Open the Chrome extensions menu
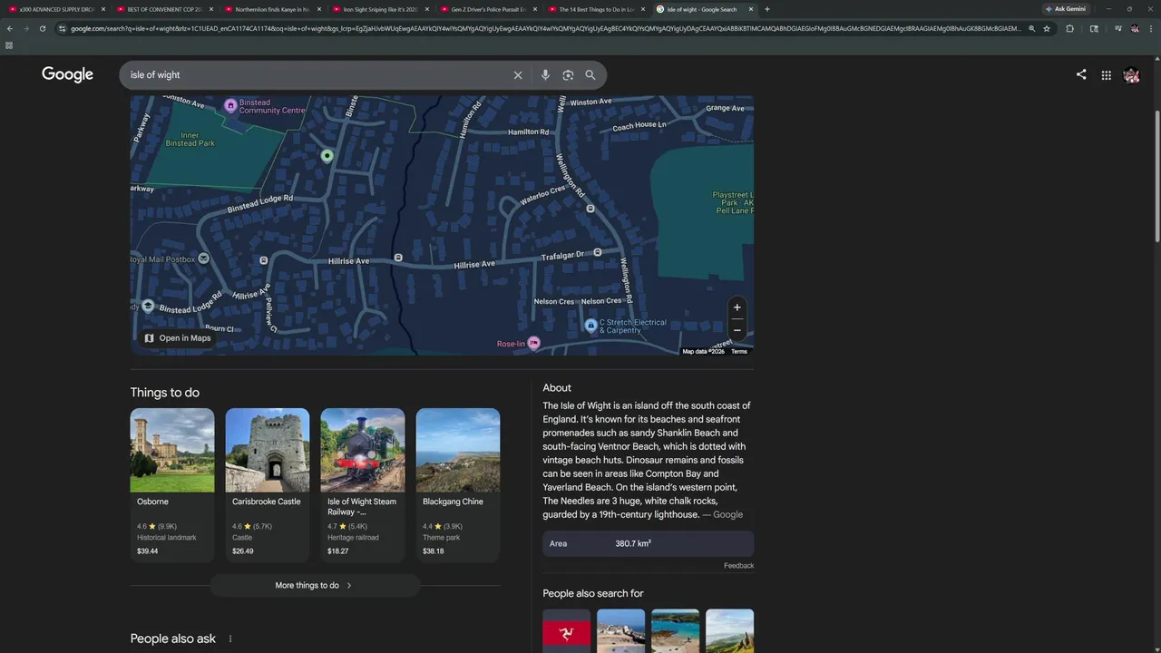The width and height of the screenshot is (1161, 653). [x=1069, y=28]
